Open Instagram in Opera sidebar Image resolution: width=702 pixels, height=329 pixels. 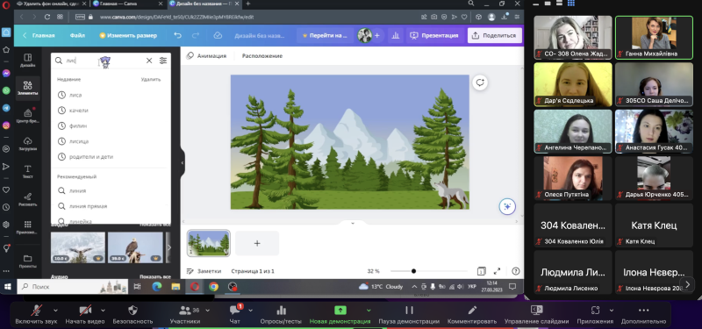click(6, 125)
